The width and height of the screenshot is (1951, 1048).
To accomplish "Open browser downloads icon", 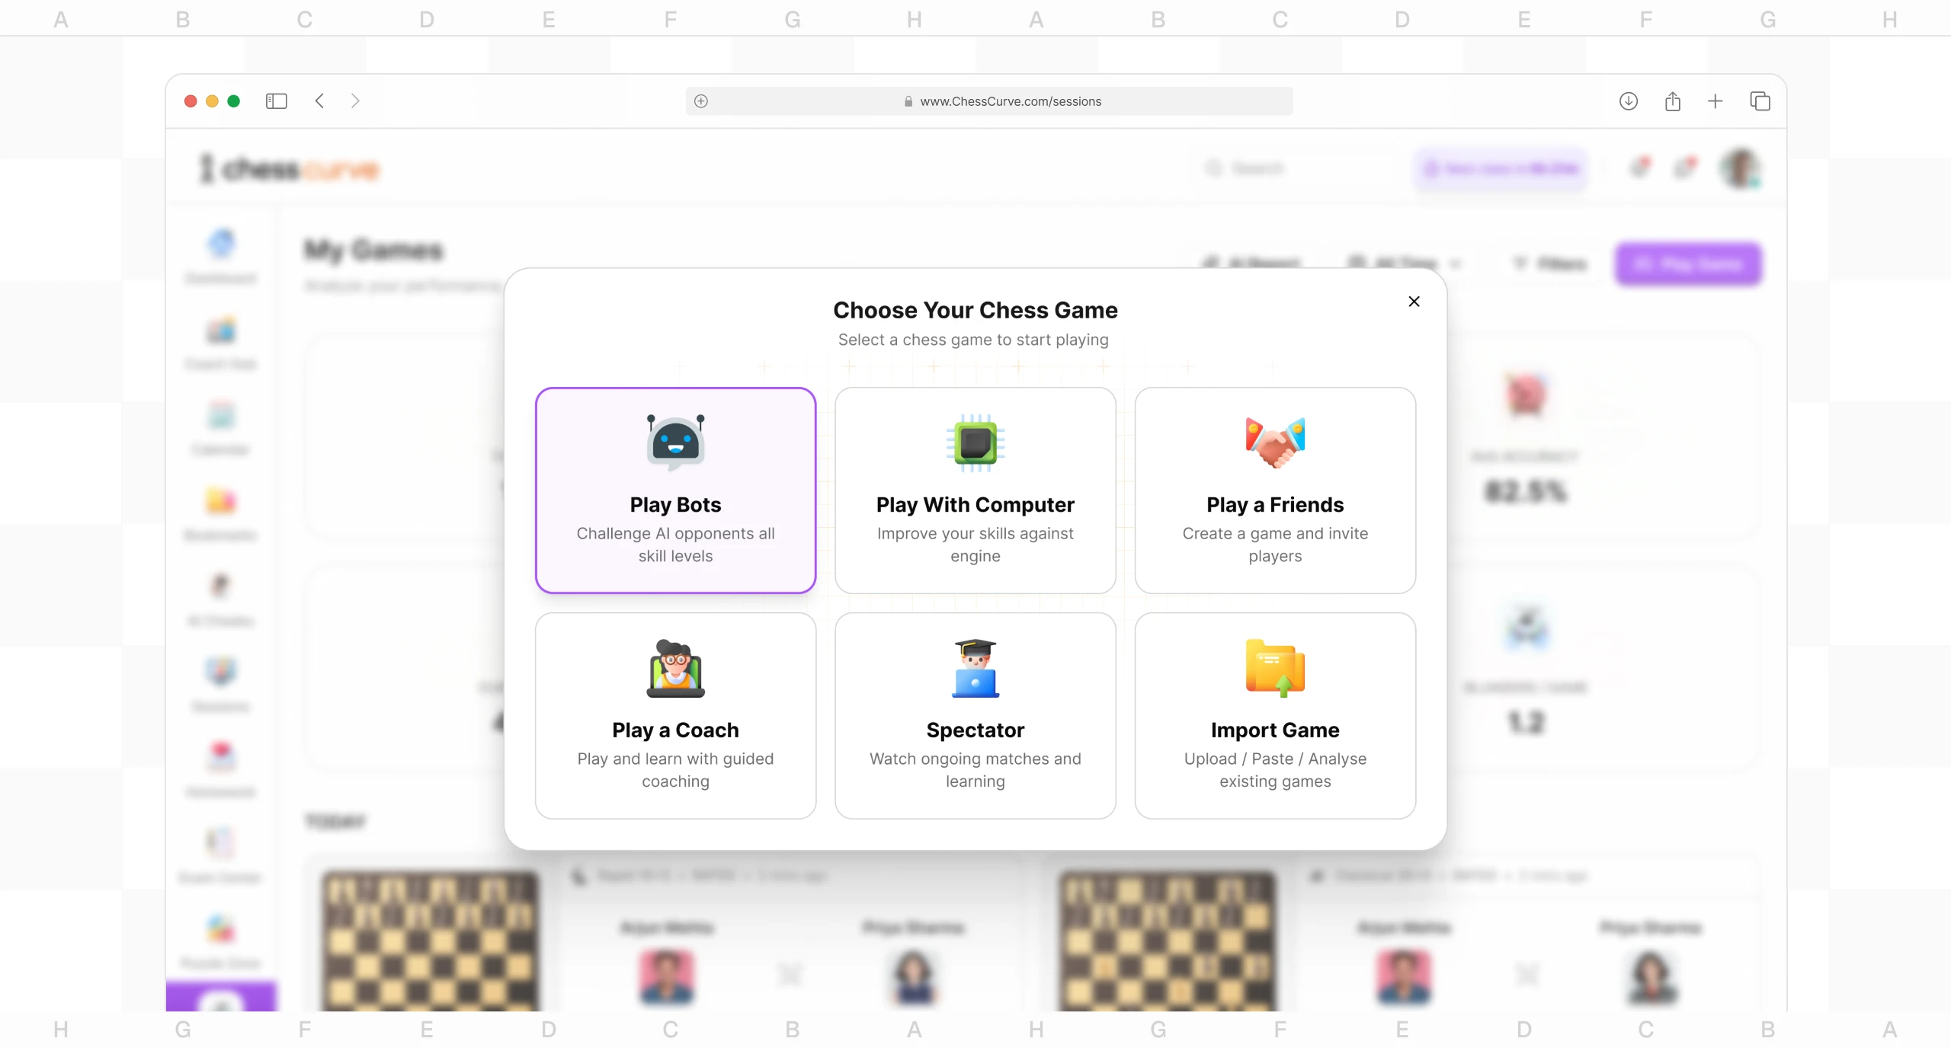I will tap(1628, 101).
